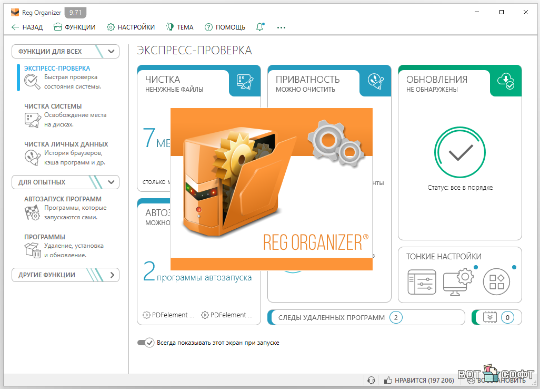Image resolution: width=540 pixels, height=389 pixels.
Task: Open ЧИСТКА ЛИЧНЫХ ДАННЫХ via its sidebar icon
Action: click(33, 158)
